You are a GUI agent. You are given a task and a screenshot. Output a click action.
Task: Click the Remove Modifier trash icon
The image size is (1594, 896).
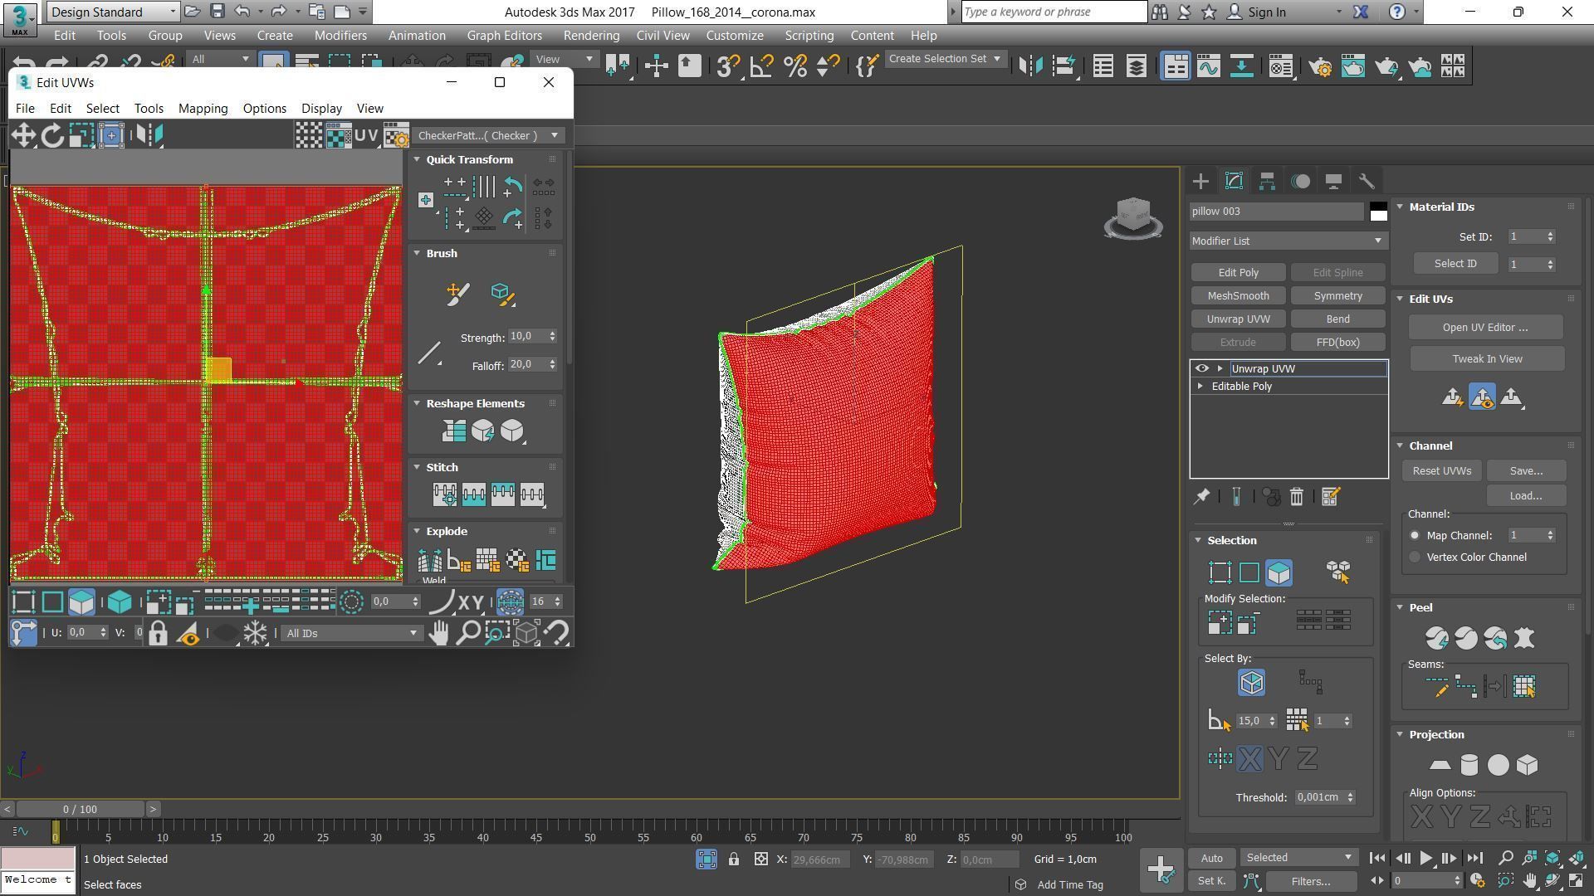pyautogui.click(x=1296, y=497)
